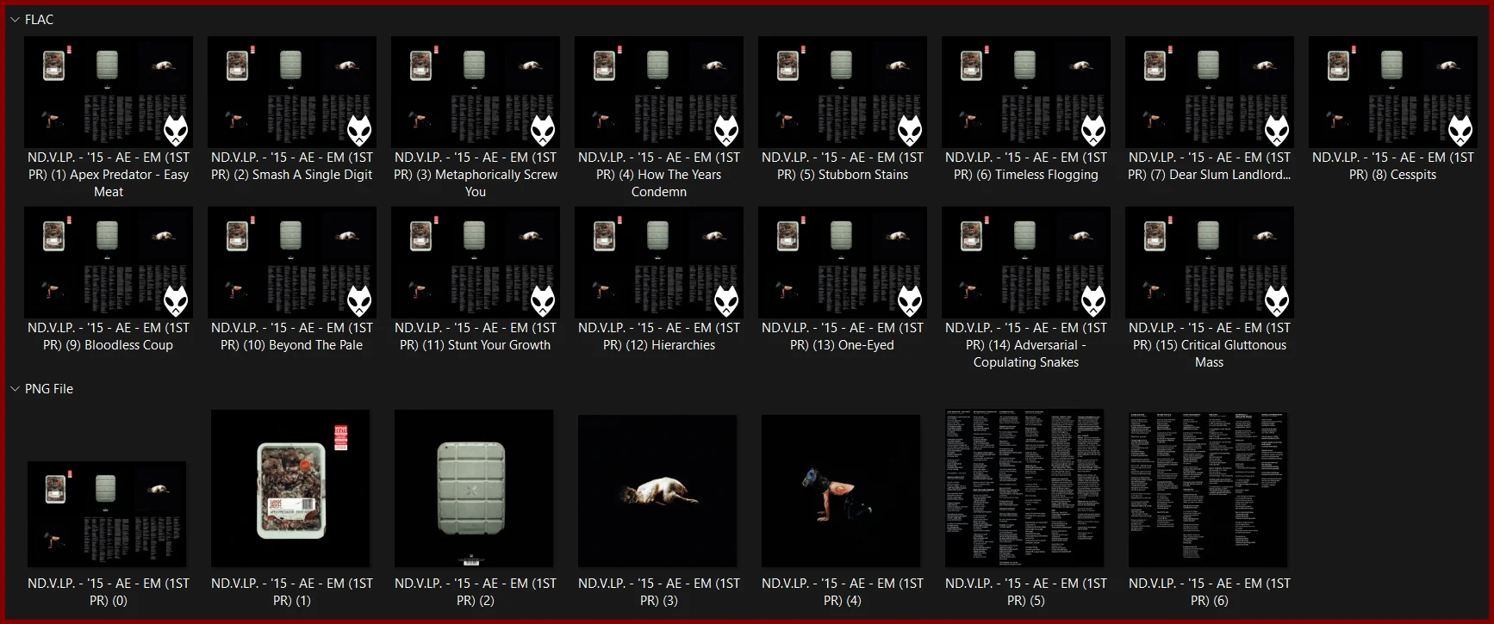Select PNG thumbnail (3) lying animal image
1494x624 pixels.
(x=657, y=491)
